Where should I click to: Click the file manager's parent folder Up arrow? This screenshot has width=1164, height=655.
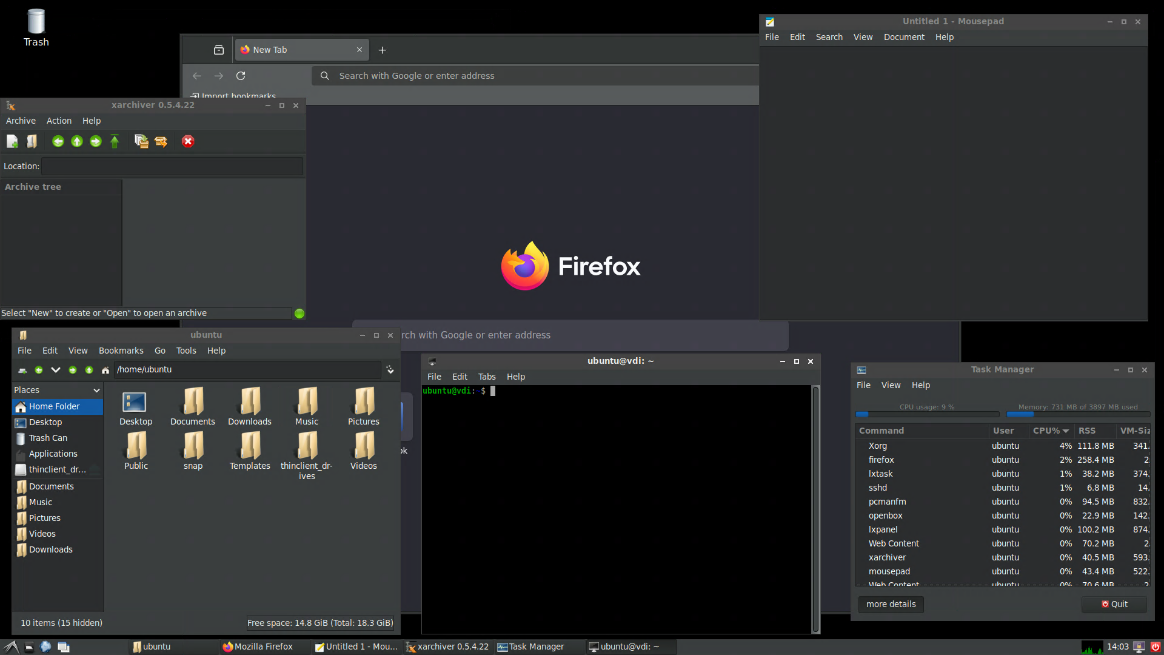coord(89,370)
